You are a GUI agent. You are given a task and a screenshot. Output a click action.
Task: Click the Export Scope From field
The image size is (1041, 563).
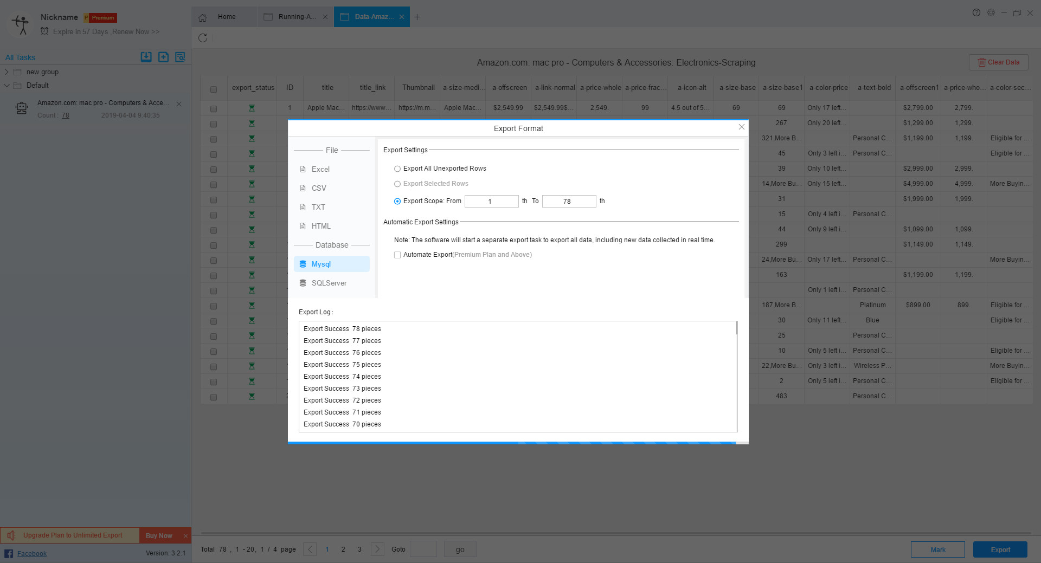[491, 201]
